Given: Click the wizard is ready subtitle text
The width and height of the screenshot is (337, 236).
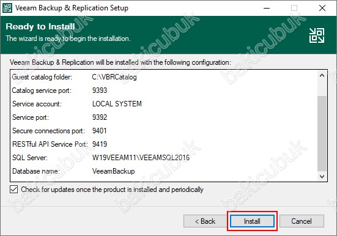Looking at the screenshot, I should click(68, 39).
